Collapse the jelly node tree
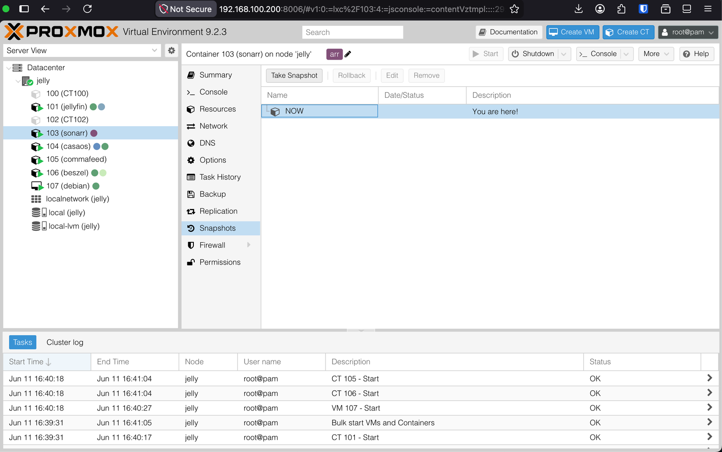This screenshot has width=722, height=452. 18,81
